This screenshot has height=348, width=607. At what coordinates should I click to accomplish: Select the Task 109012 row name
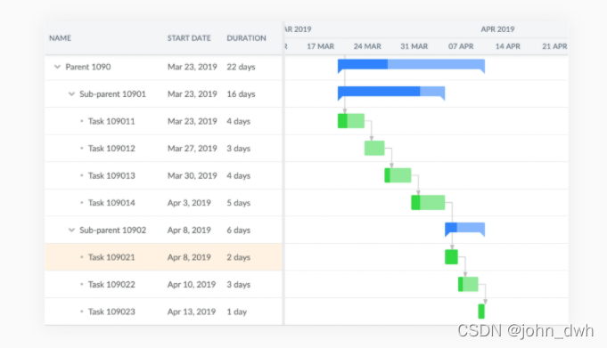coord(111,149)
